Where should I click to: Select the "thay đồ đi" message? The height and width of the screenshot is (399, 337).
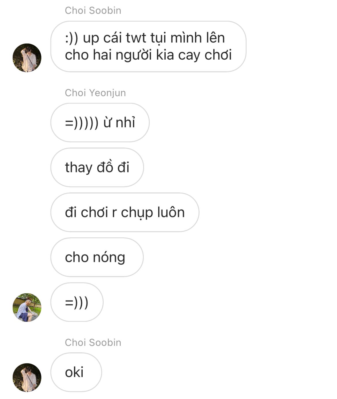tap(97, 167)
